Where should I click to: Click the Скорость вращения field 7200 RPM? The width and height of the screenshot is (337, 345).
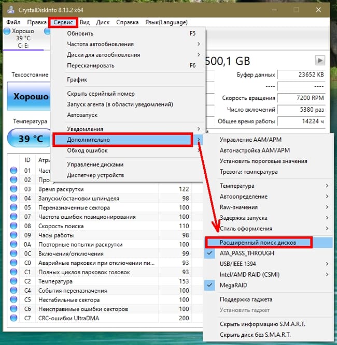(301, 98)
